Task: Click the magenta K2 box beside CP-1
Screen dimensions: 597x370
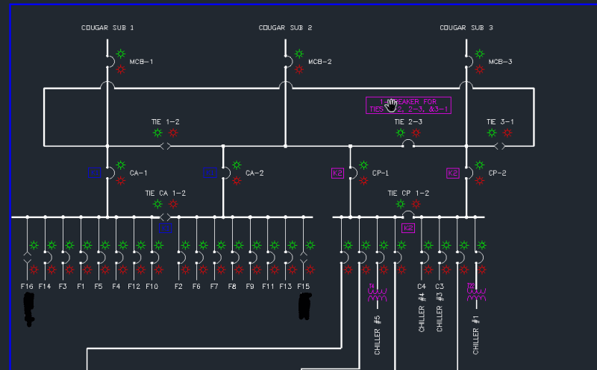Action: (x=338, y=173)
